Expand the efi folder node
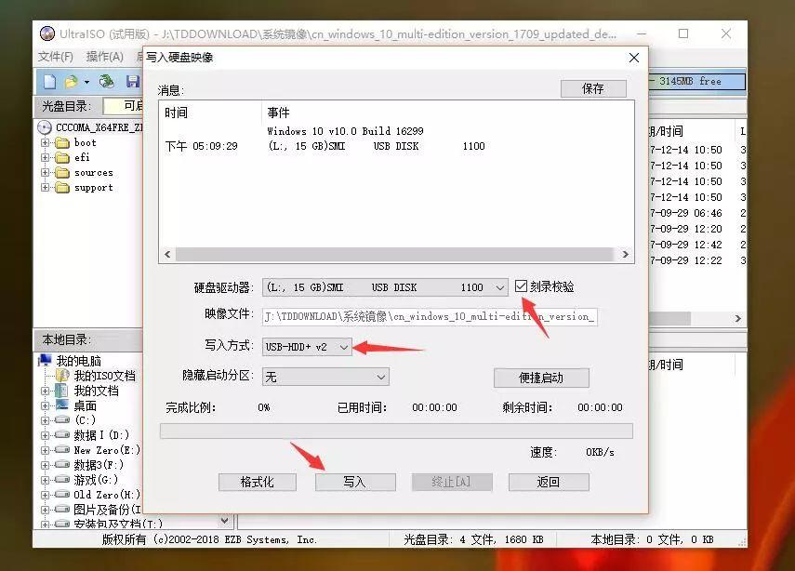Viewport: 795px width, 571px height. click(46, 158)
